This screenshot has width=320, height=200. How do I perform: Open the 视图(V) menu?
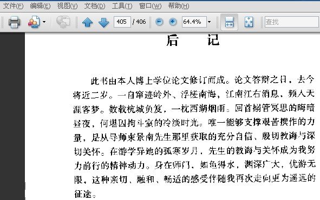(x=67, y=6)
